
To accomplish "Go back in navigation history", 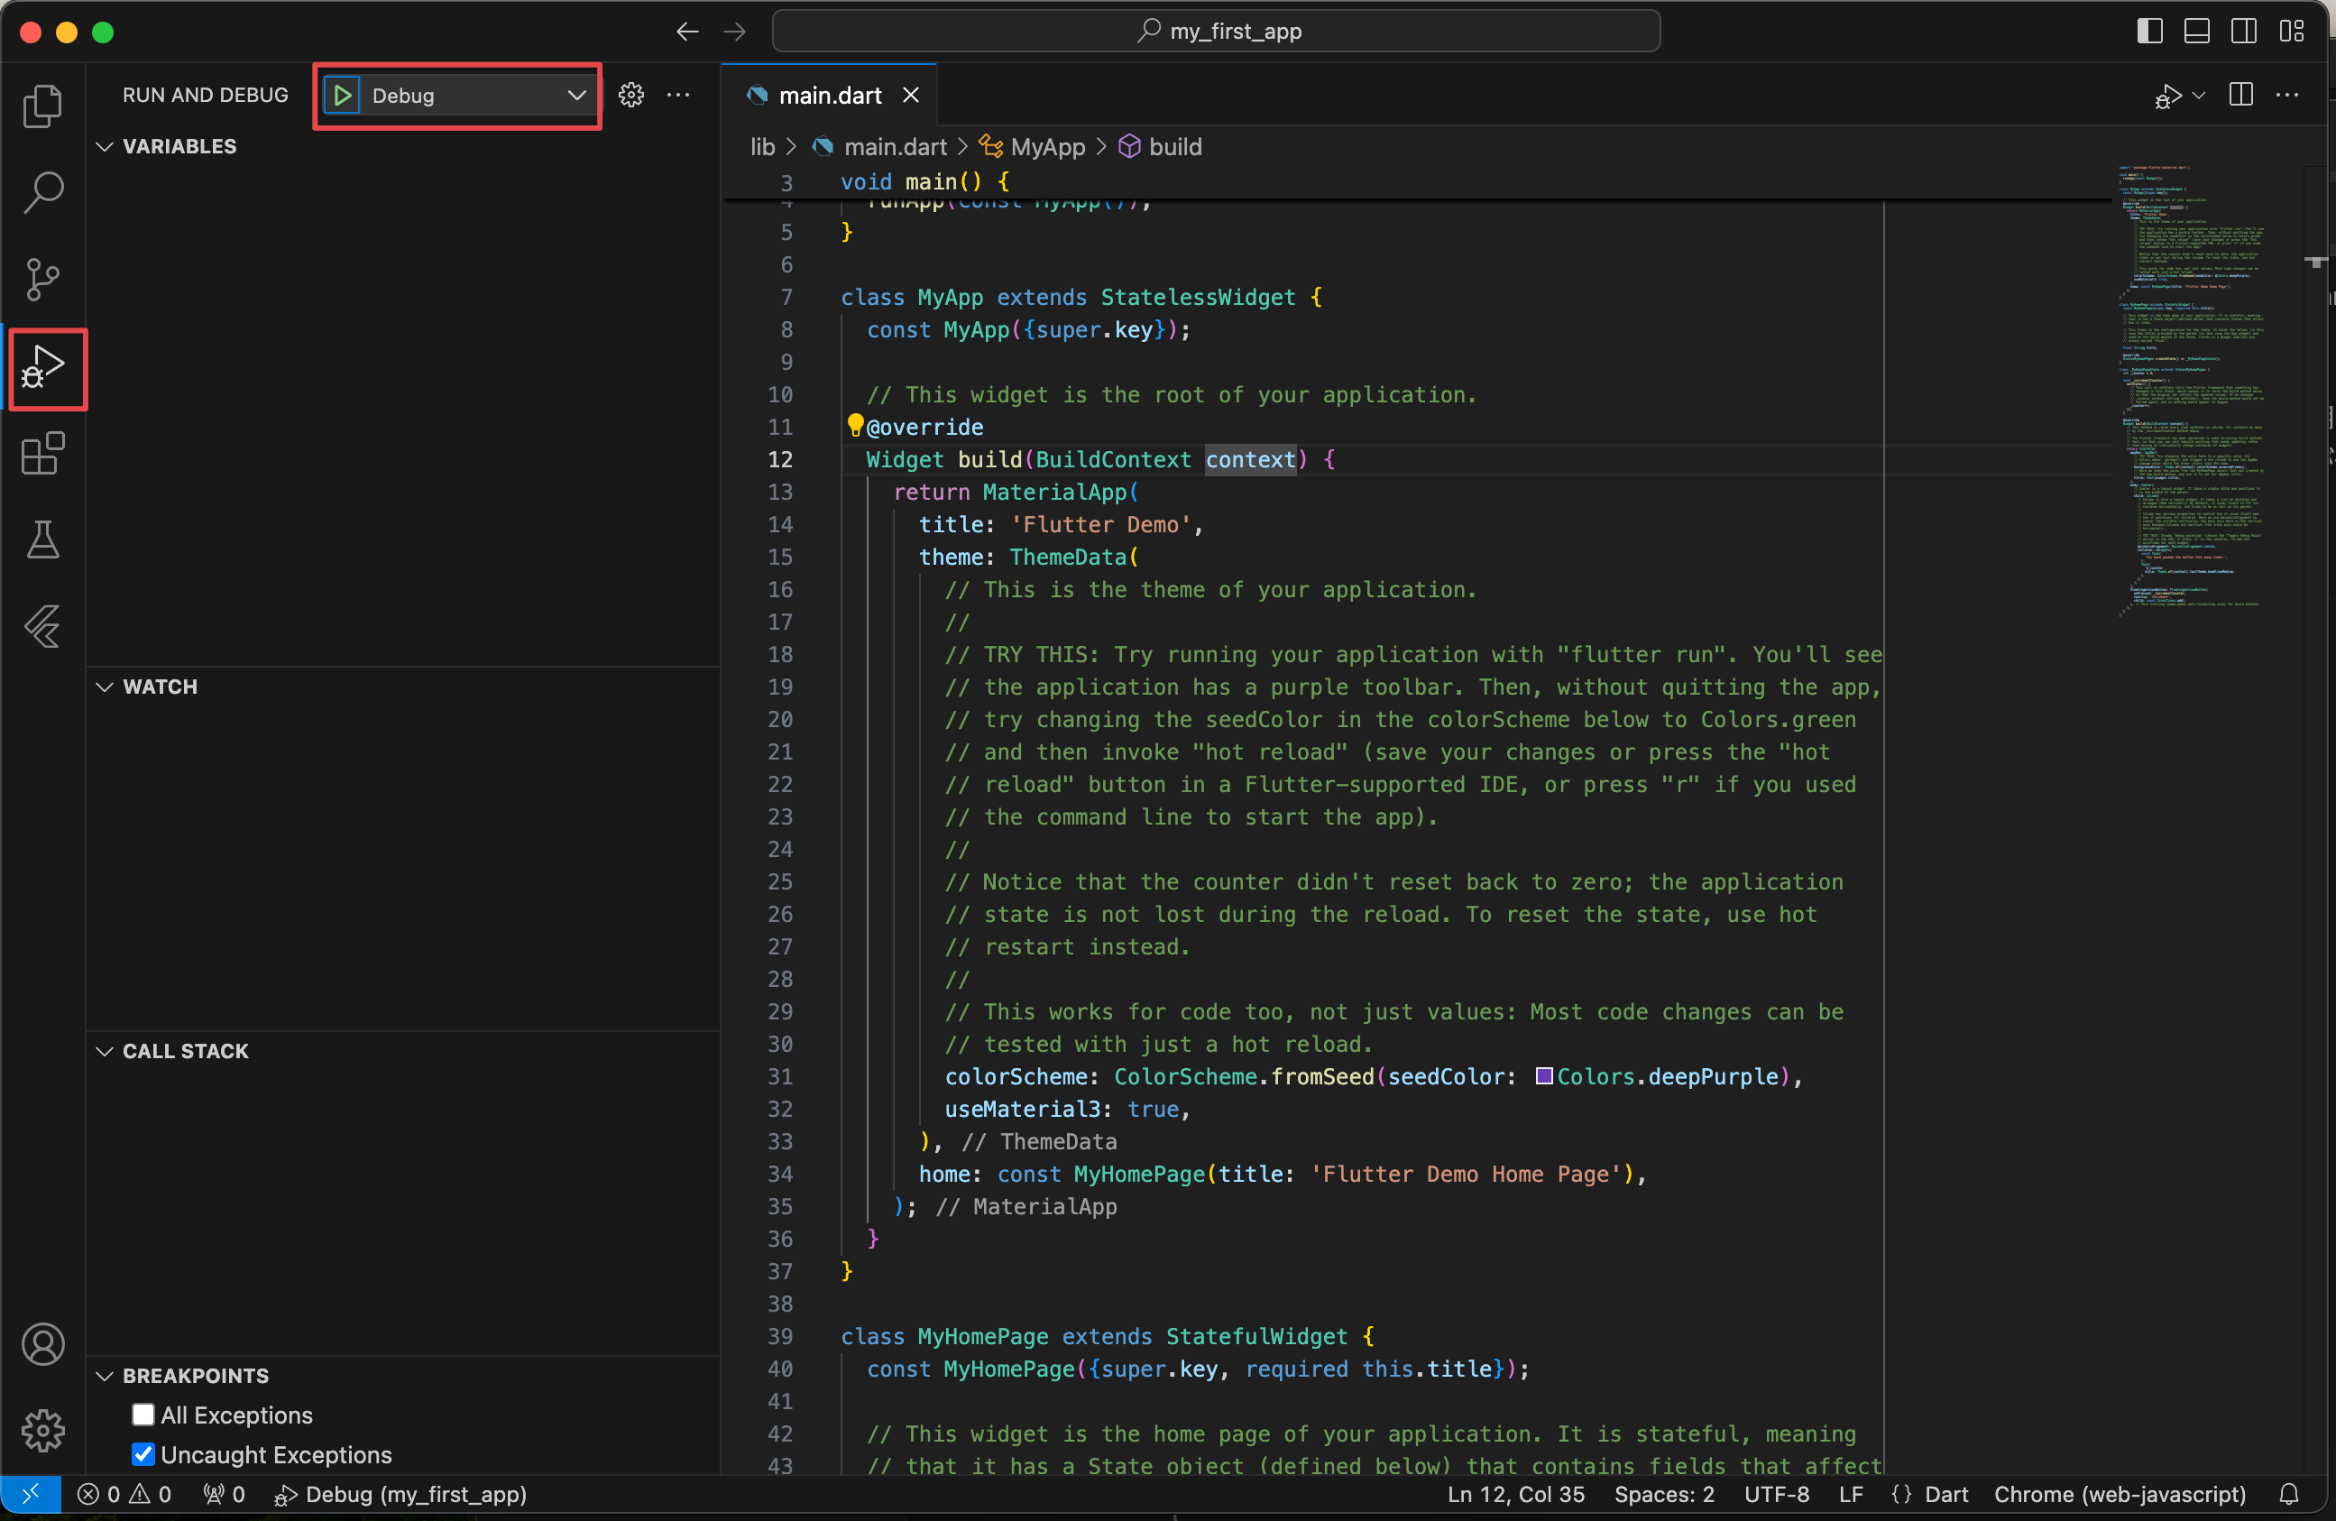I will click(x=687, y=32).
